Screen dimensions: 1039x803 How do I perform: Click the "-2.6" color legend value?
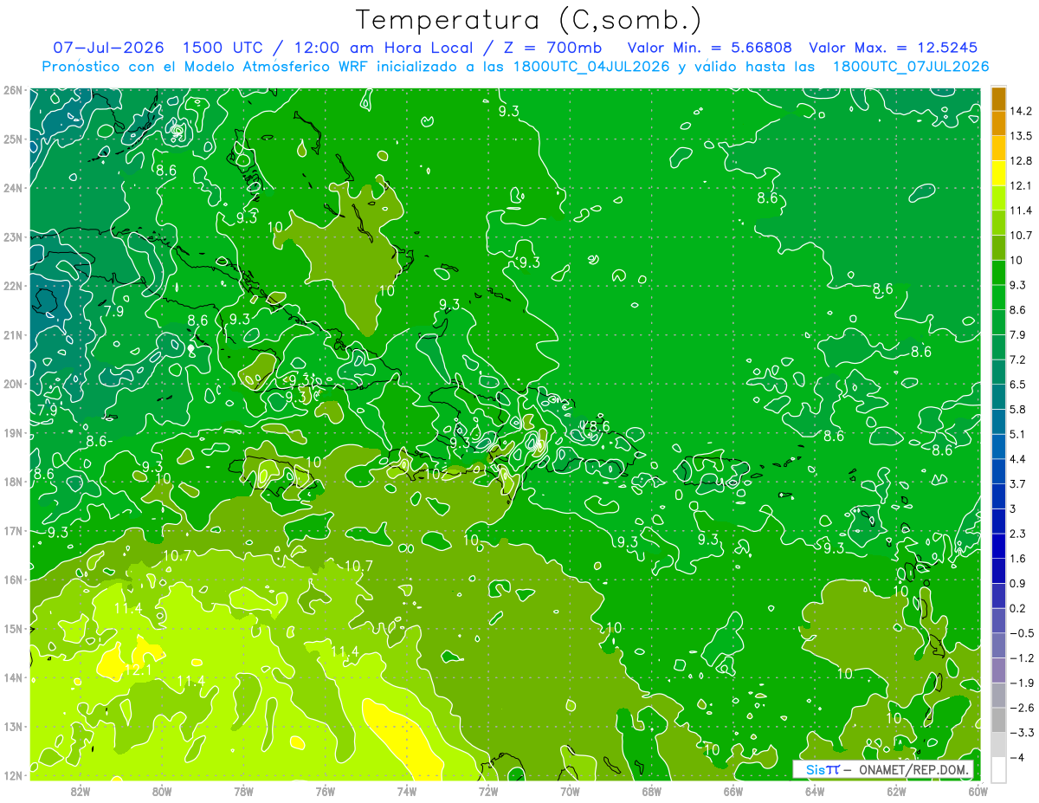pos(1022,708)
